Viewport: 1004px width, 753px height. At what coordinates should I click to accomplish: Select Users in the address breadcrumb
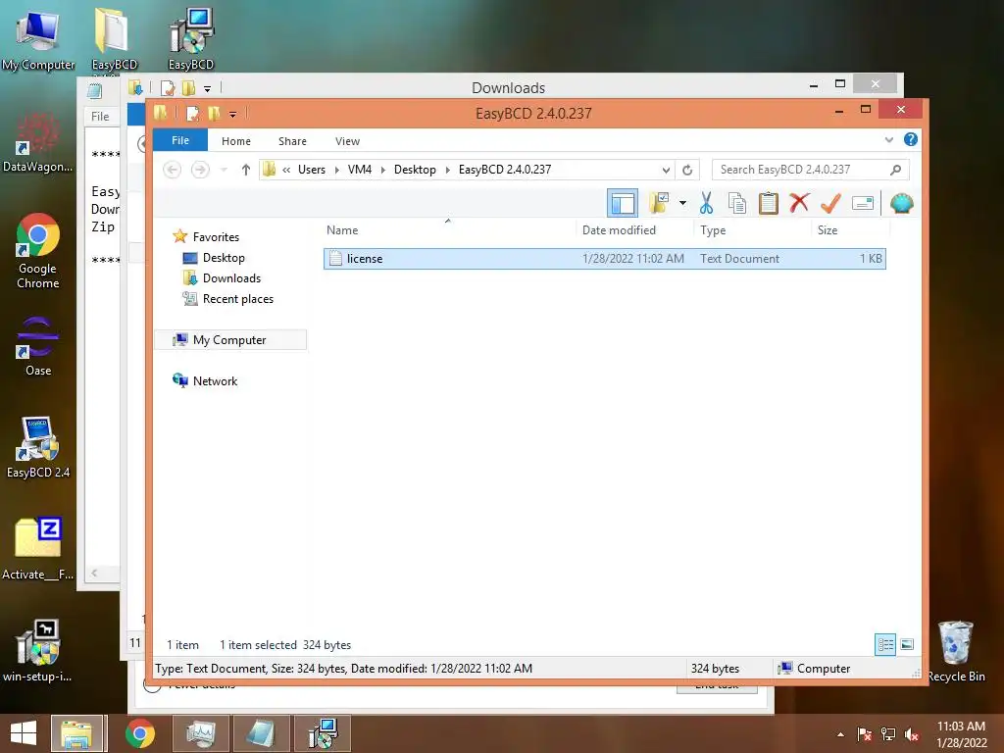click(x=312, y=170)
